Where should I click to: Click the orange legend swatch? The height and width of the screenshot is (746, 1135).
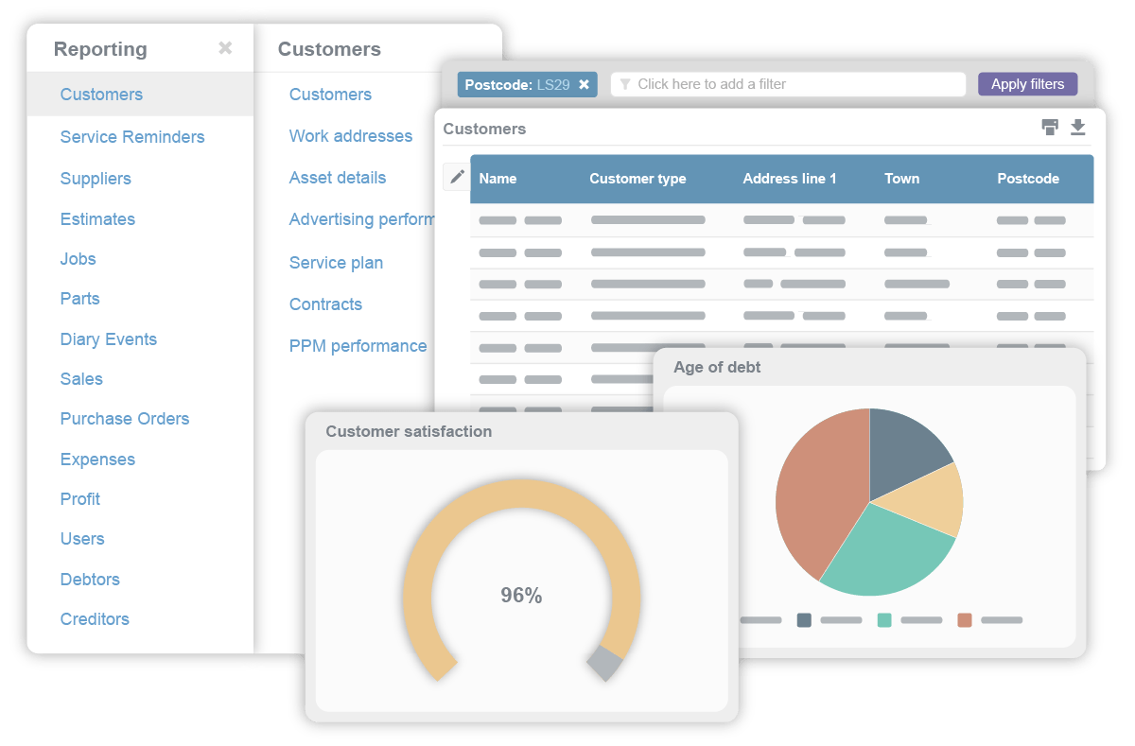point(965,619)
